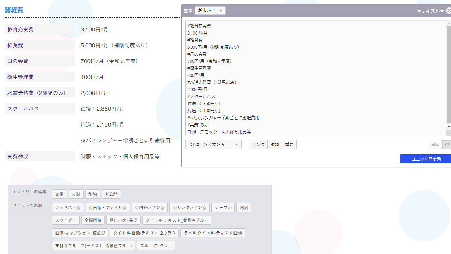The image size is (451, 254).
Task: Add a 地図 map unit
Action: coord(244,207)
